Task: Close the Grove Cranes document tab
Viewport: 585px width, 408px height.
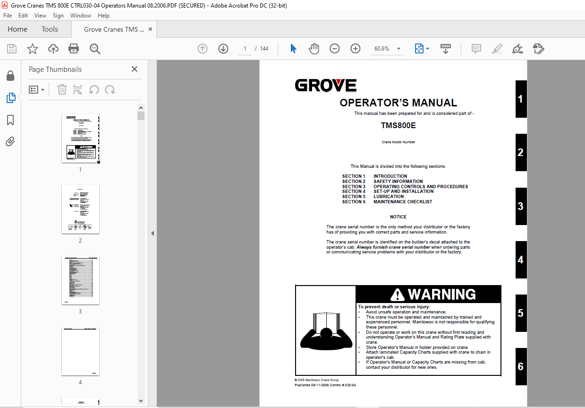Action: coord(150,29)
